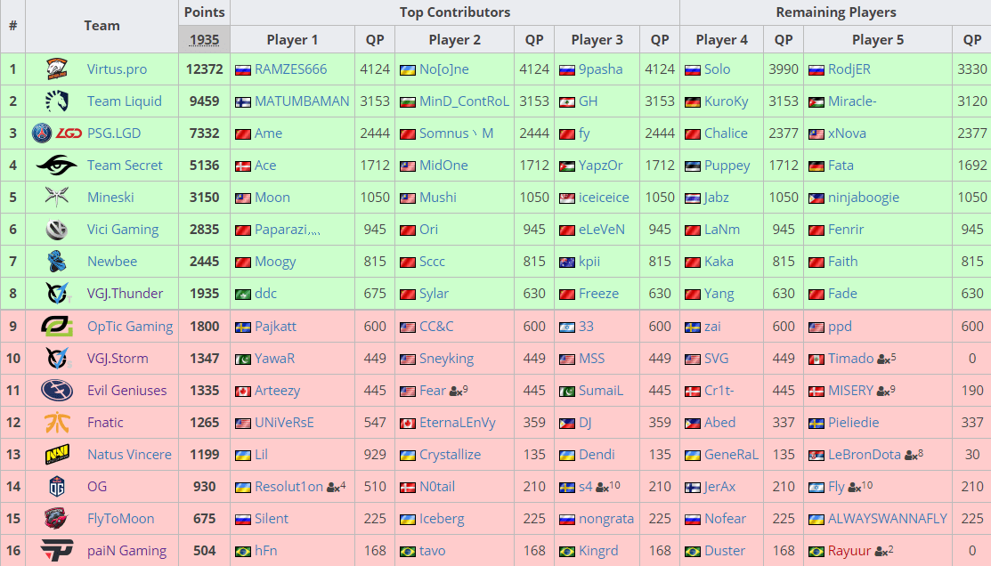Click the flag icon next to RAMZES666
Screen dimensions: 991x566
[x=243, y=70]
